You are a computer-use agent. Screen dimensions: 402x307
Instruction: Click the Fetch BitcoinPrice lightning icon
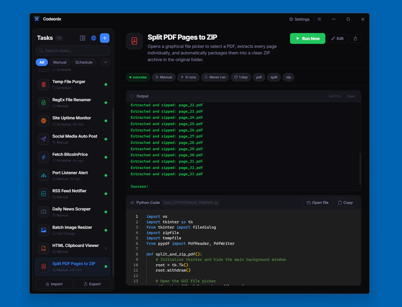(x=43, y=157)
